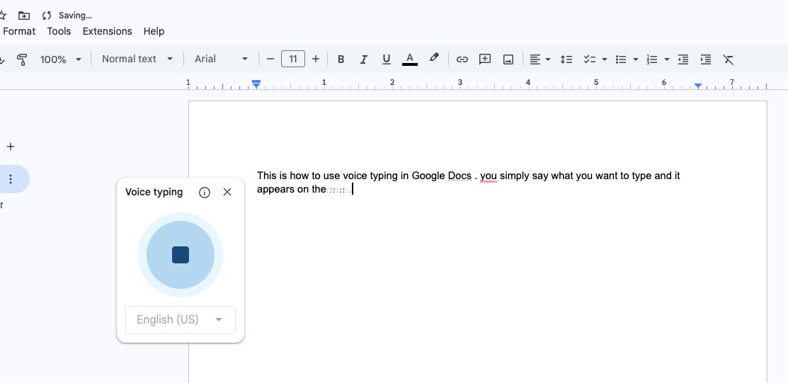
Task: Expand the checklist options arrow
Action: 605,59
